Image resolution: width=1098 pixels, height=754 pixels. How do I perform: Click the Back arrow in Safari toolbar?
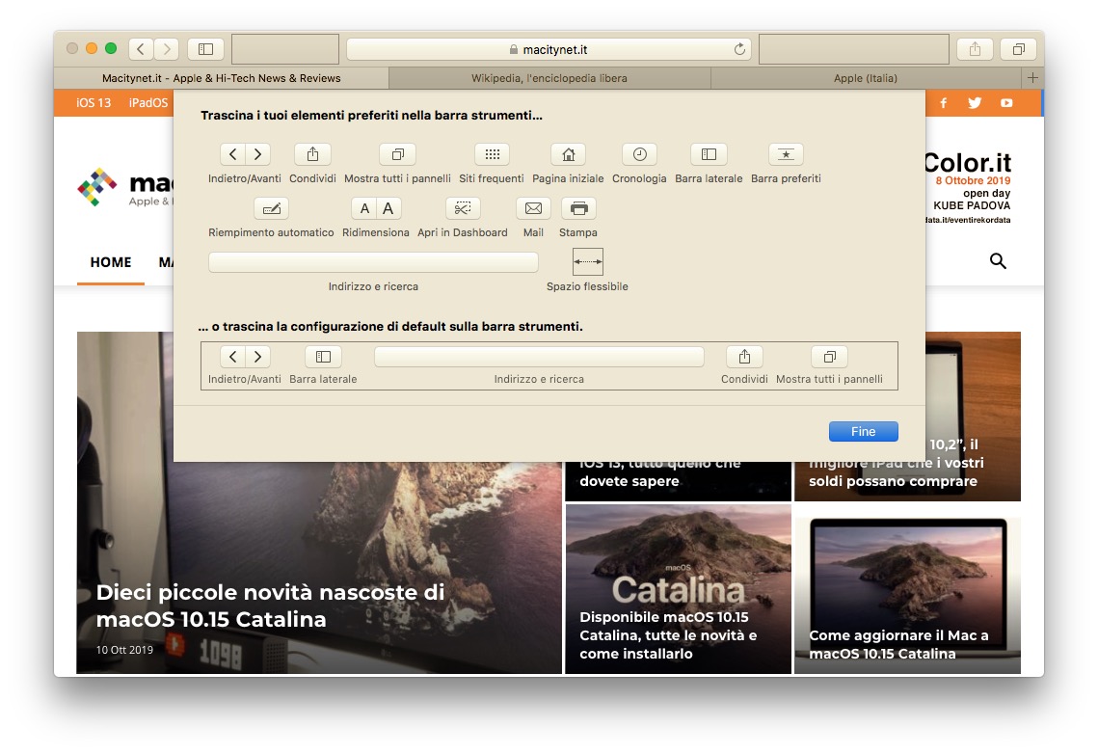[141, 49]
